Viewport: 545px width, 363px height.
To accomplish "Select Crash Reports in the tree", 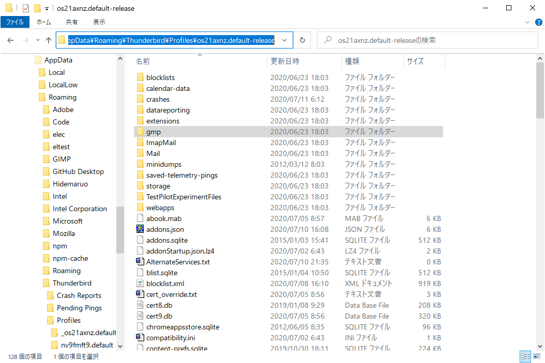I will click(79, 295).
